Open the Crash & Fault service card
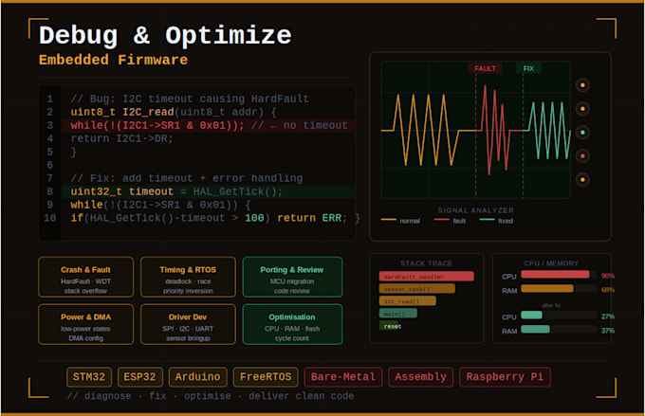645x416 pixels. 85,277
